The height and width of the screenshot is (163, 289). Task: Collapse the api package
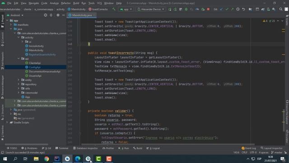[x=19, y=58]
